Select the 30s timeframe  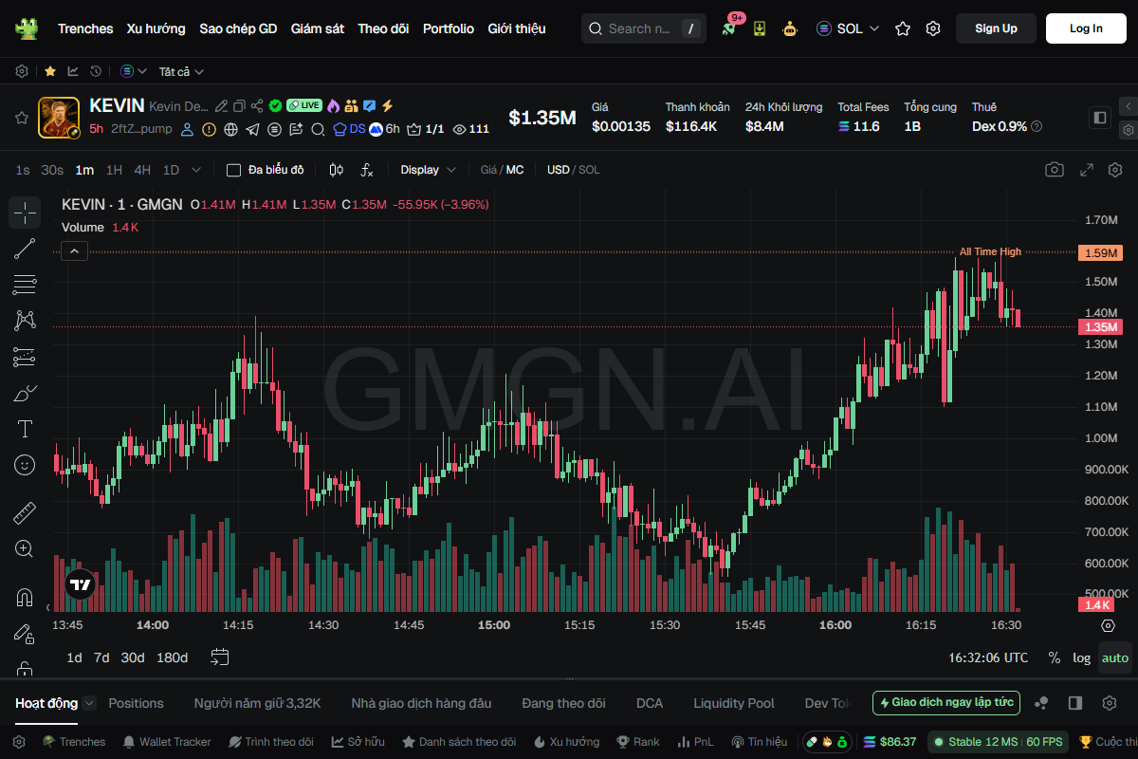[52, 170]
